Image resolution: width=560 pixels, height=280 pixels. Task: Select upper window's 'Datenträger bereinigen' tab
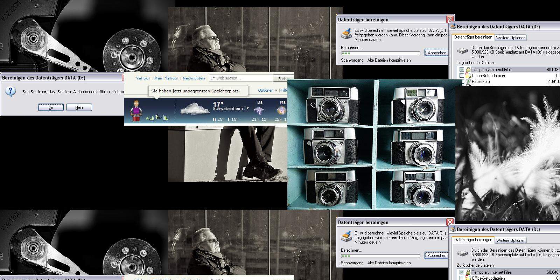[x=473, y=37]
